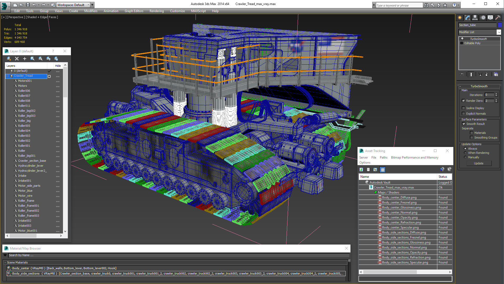This screenshot has width=504, height=284.
Task: Expand the Editable Poly plus sign
Action: tap(462, 43)
